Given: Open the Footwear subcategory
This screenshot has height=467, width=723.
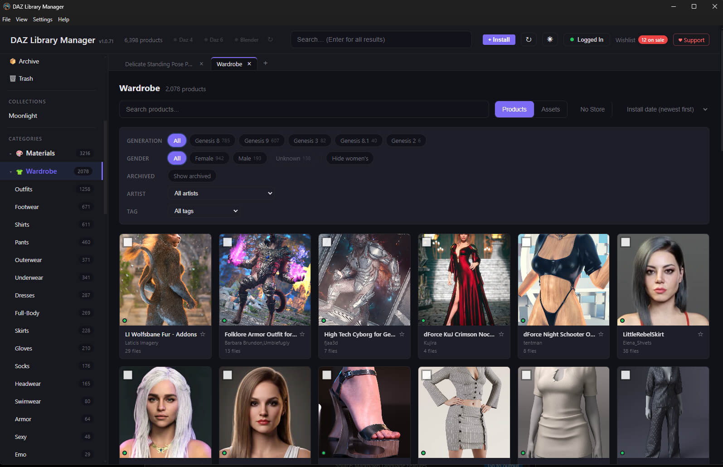Looking at the screenshot, I should coord(52,207).
